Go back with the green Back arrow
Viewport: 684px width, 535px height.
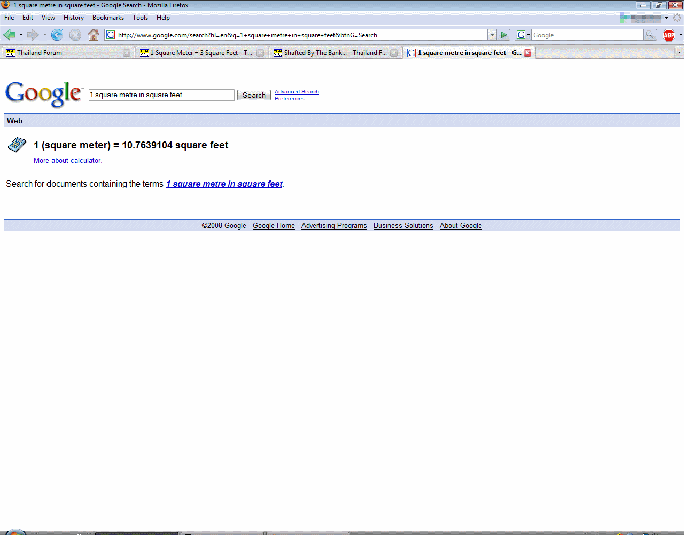[x=9, y=35]
